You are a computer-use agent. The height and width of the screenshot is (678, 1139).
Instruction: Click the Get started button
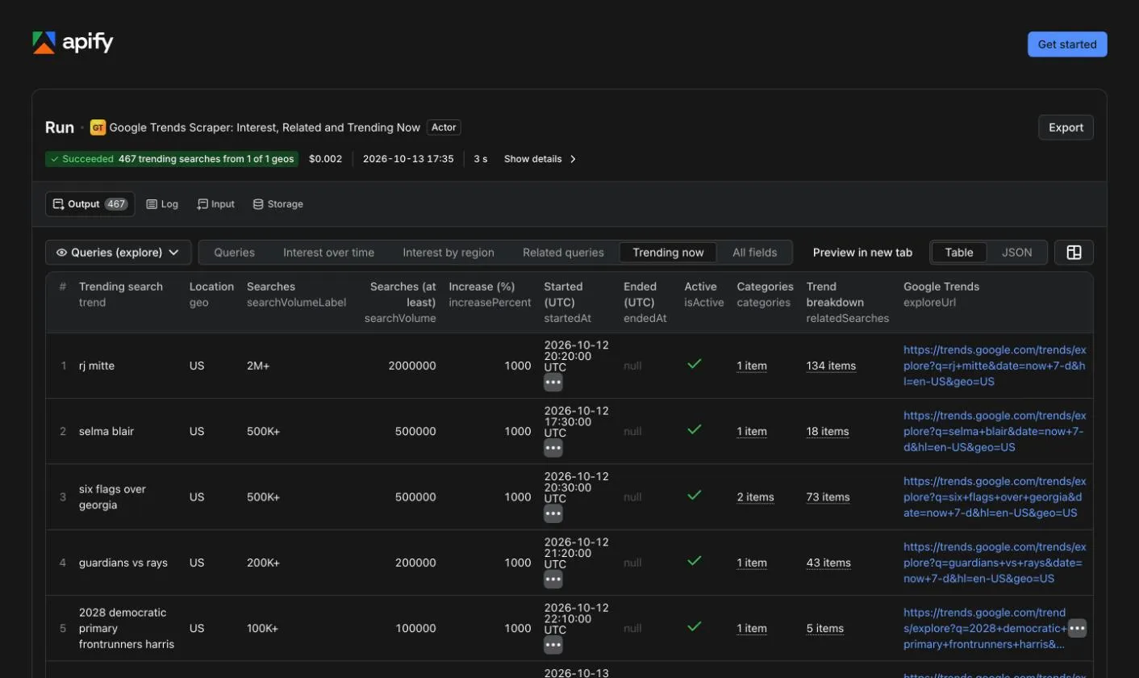pos(1067,44)
